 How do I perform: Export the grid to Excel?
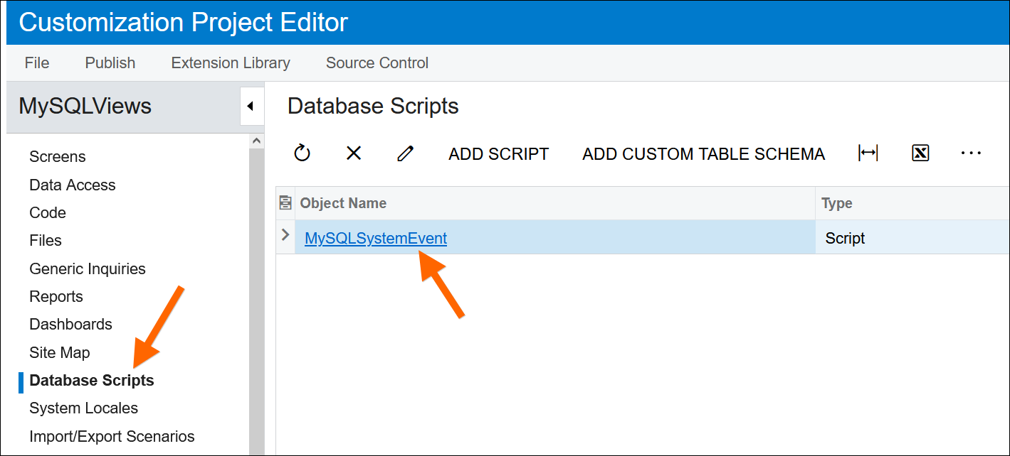pyautogui.click(x=920, y=153)
